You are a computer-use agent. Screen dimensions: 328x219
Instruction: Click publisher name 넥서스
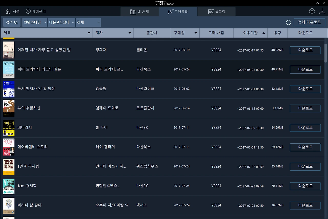(x=142, y=205)
